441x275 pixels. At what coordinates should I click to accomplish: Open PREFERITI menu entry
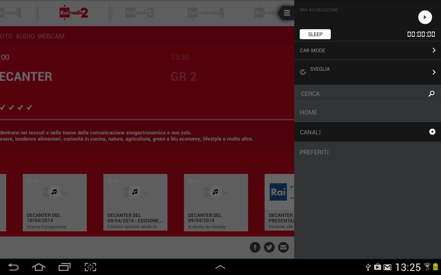click(x=368, y=152)
